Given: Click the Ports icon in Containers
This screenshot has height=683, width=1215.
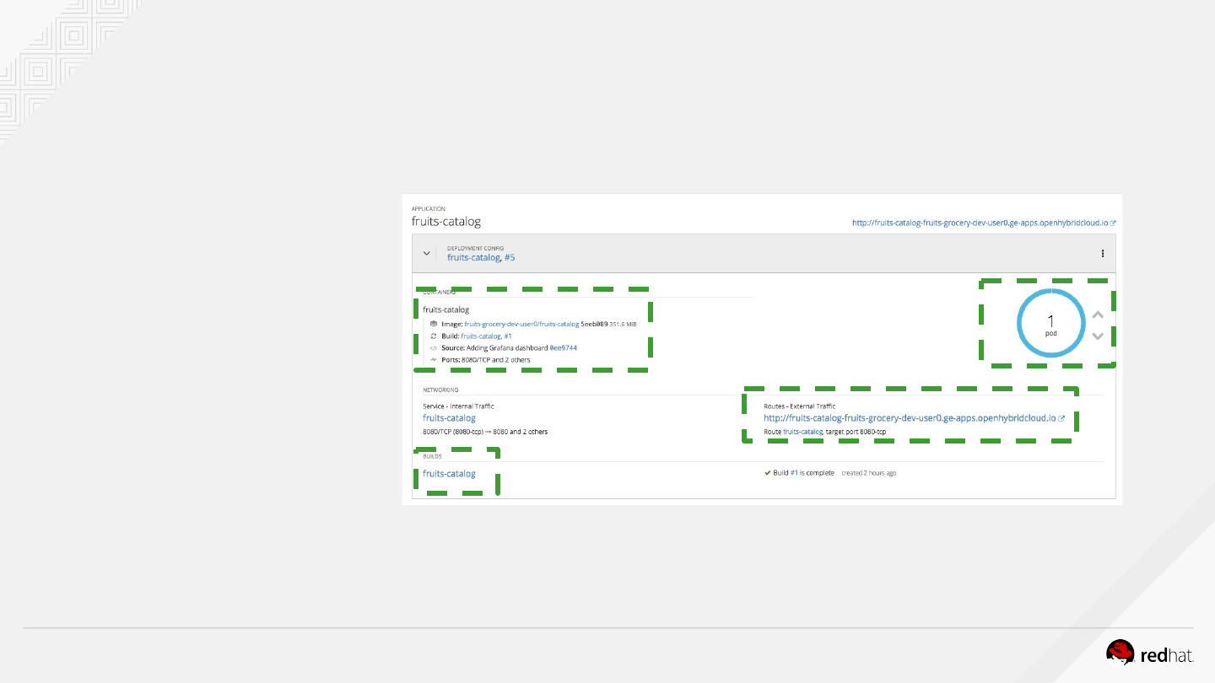Looking at the screenshot, I should [434, 360].
